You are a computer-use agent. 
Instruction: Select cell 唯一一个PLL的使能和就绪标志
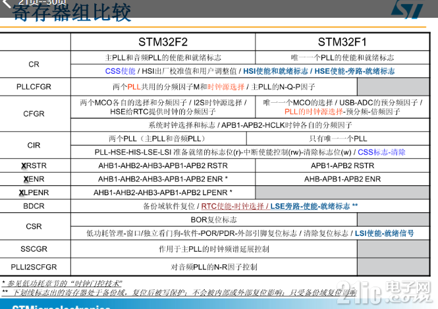342,57
